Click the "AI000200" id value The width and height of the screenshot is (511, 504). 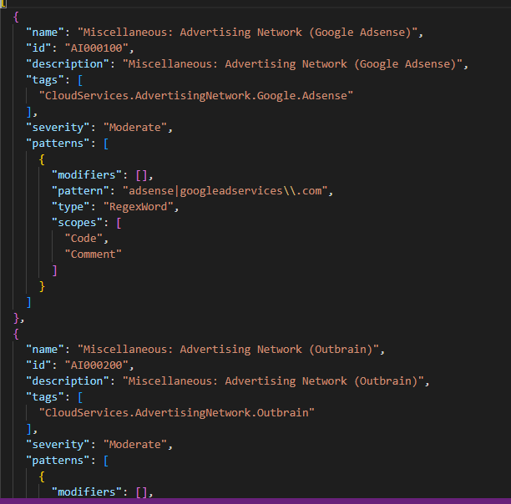point(97,365)
